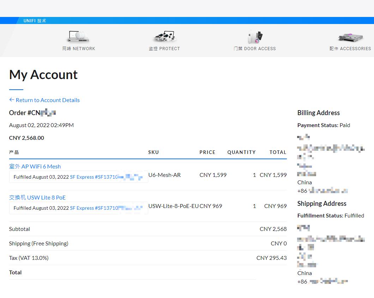Click the Network product category icon
The width and height of the screenshot is (374, 298).
78,37
